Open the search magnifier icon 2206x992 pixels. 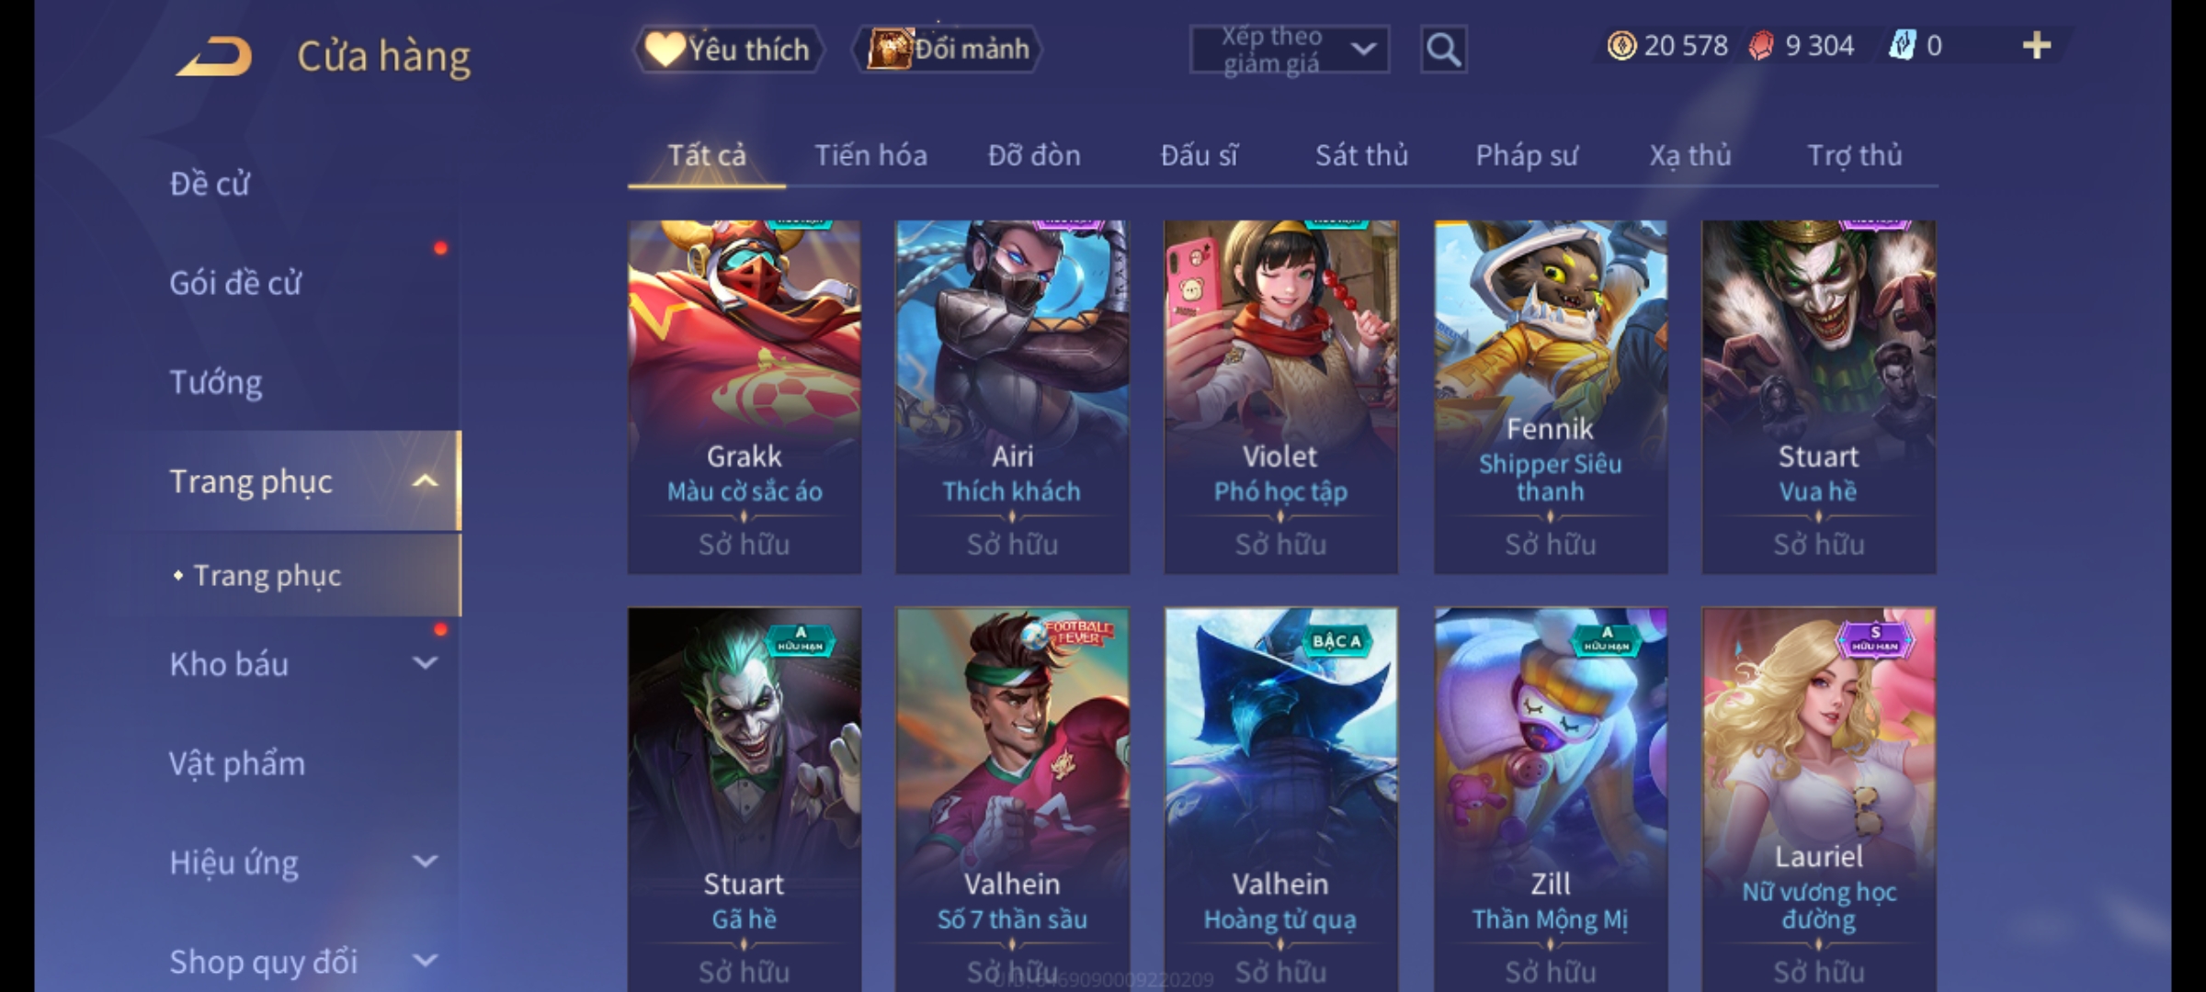coord(1443,49)
